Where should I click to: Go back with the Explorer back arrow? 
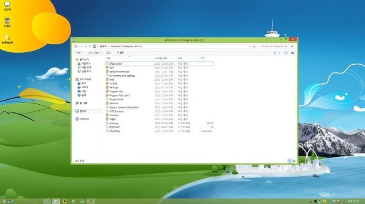pos(75,47)
